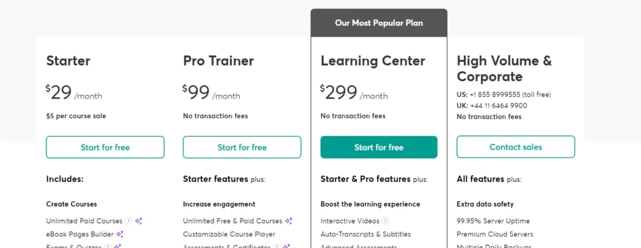Click the Customizable Course Player feature
The width and height of the screenshot is (641, 248).
pyautogui.click(x=229, y=234)
